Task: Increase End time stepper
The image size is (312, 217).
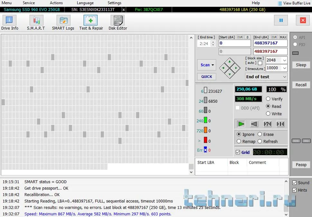Action: [213, 42]
